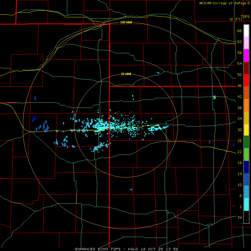Image resolution: width=251 pixels, height=251 pixels.
Task: Click the legend value 66
Action: pyautogui.click(x=240, y=31)
